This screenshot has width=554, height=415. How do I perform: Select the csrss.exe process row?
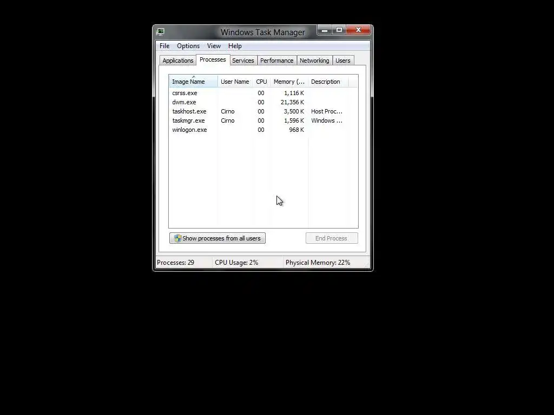coord(263,93)
